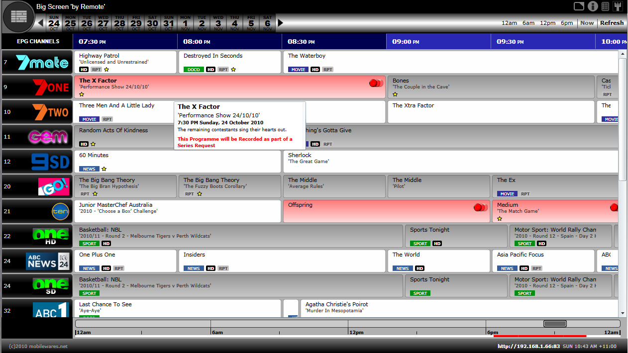Image resolution: width=628 pixels, height=353 pixels.
Task: Click the screen layout icon in header
Action: [x=579, y=6]
